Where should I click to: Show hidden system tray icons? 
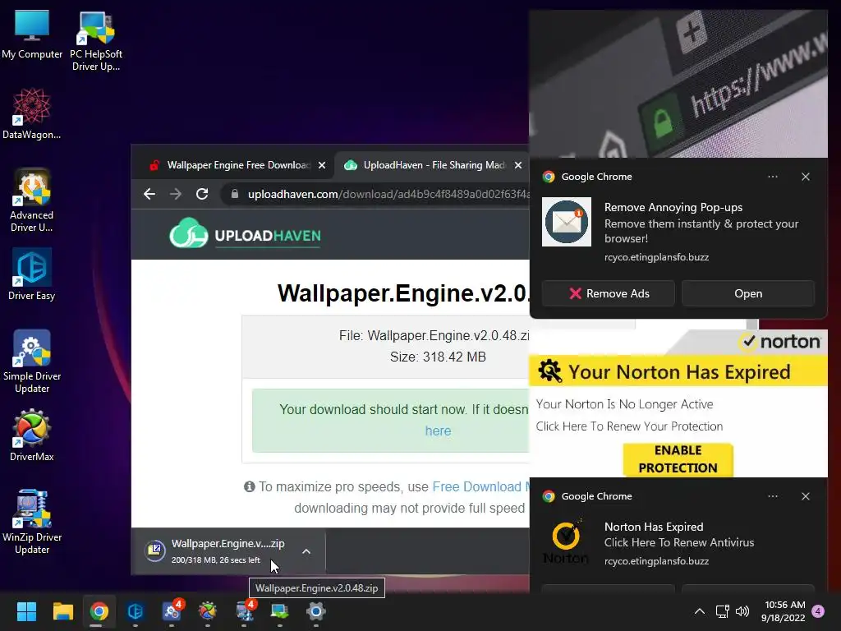[700, 611]
